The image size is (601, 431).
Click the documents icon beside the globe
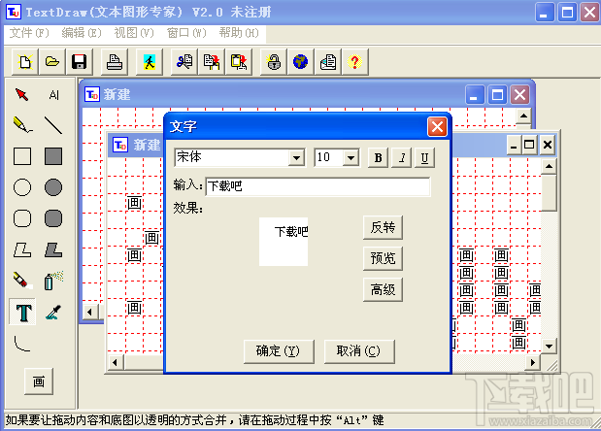[328, 62]
